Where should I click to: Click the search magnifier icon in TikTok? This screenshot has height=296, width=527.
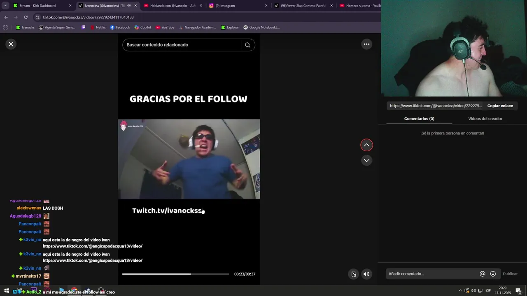(x=247, y=45)
